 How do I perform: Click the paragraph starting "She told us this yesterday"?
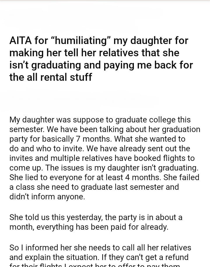pos(96,222)
